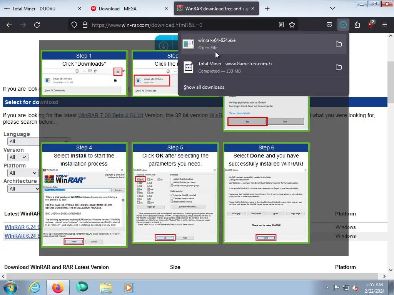Launch Internet Explorer from the taskbar

pyautogui.click(x=34, y=287)
